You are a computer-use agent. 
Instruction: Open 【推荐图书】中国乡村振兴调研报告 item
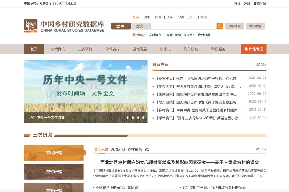click(x=198, y=86)
